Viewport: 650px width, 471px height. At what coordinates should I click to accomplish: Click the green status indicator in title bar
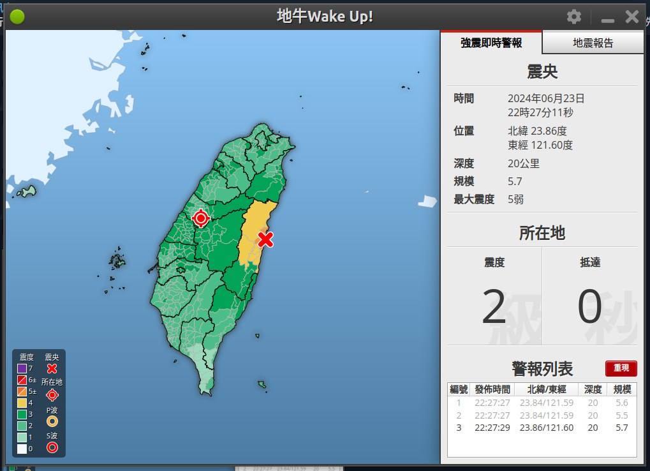[17, 17]
